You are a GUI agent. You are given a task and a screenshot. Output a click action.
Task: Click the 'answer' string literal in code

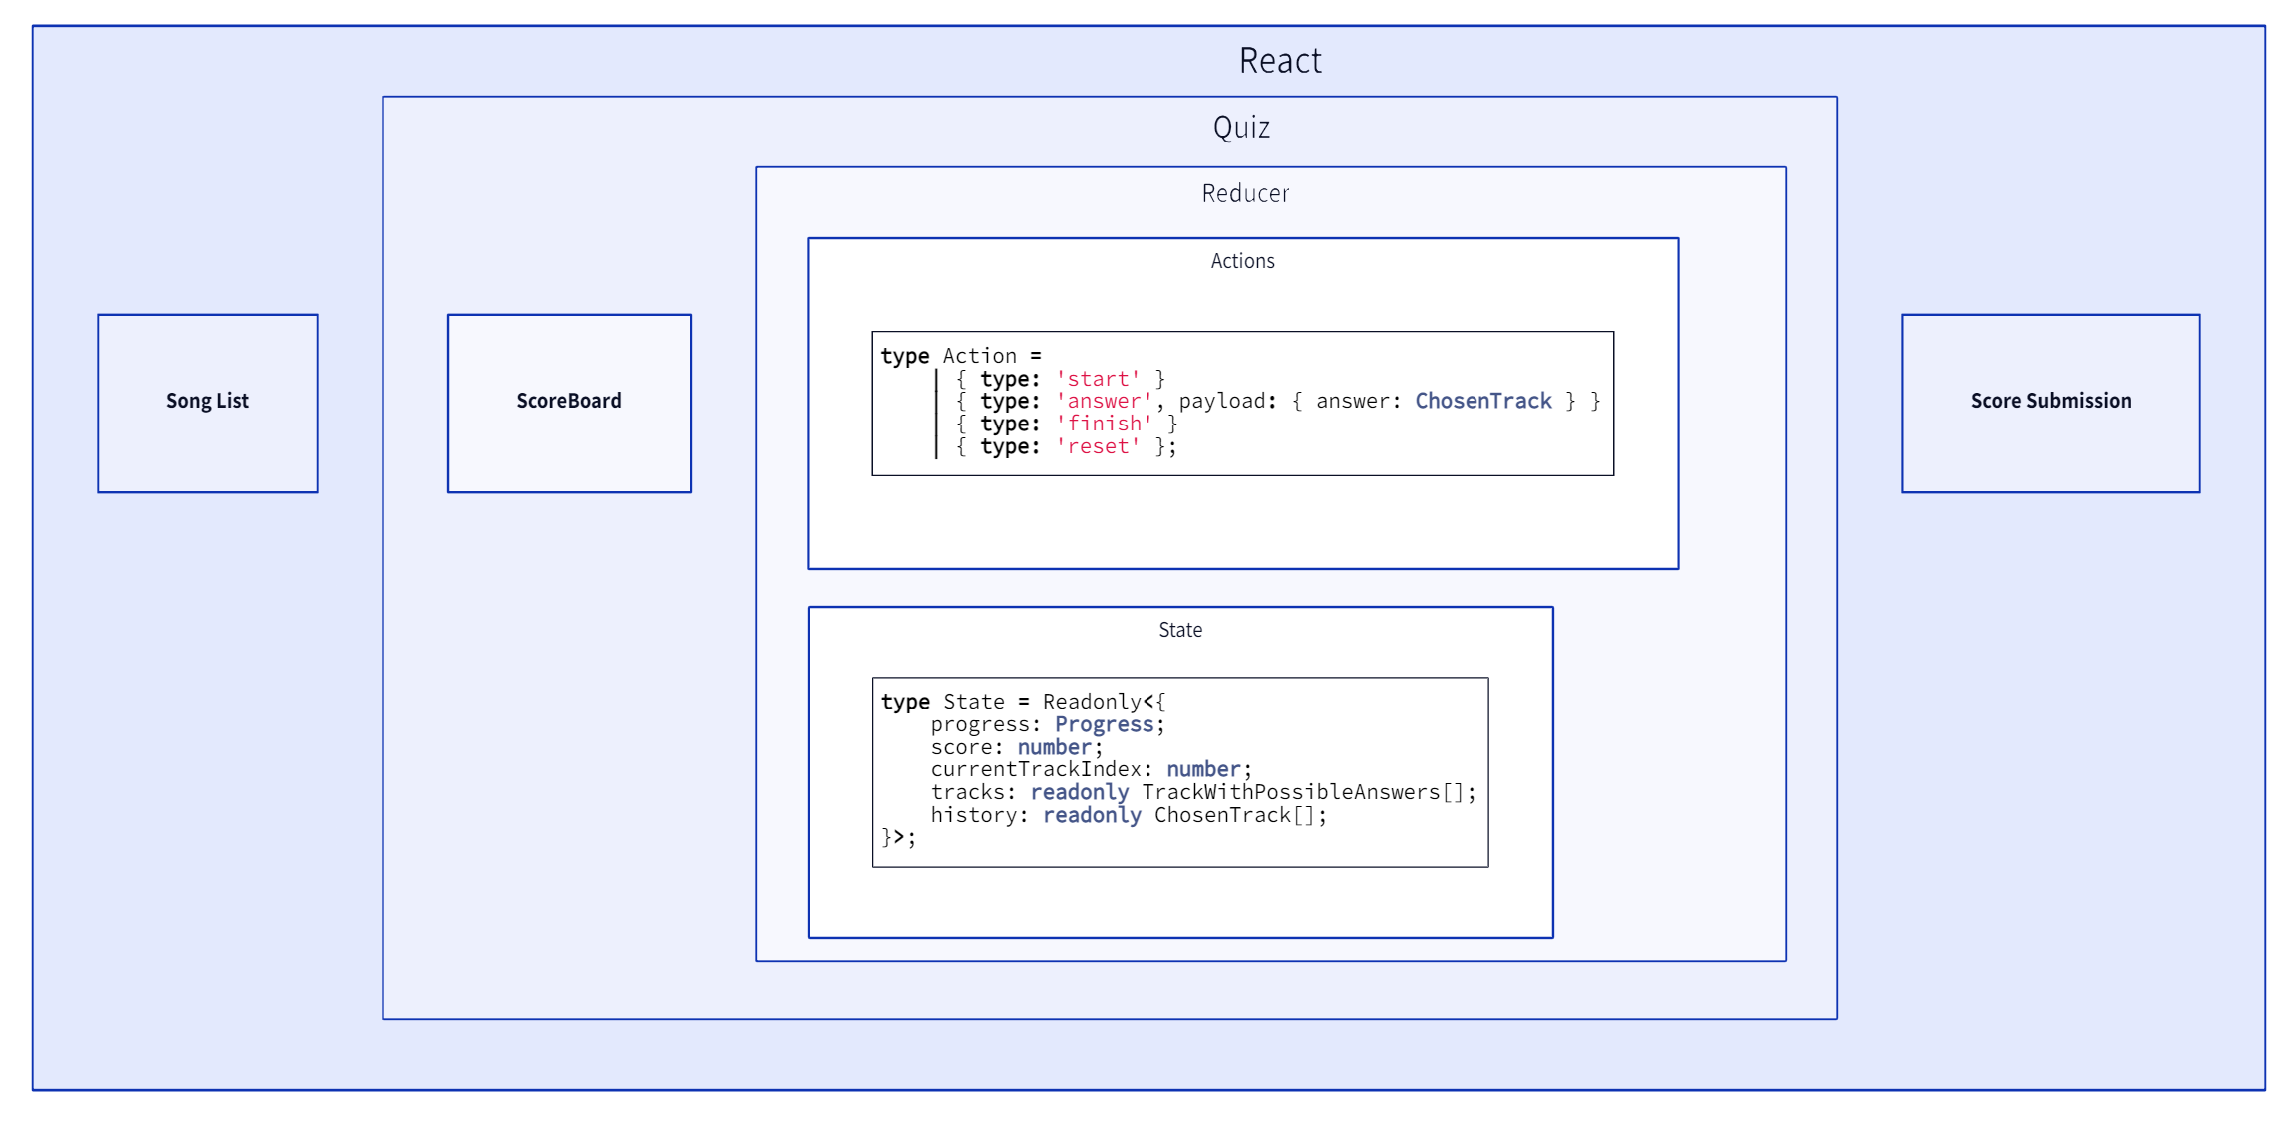(x=1105, y=401)
